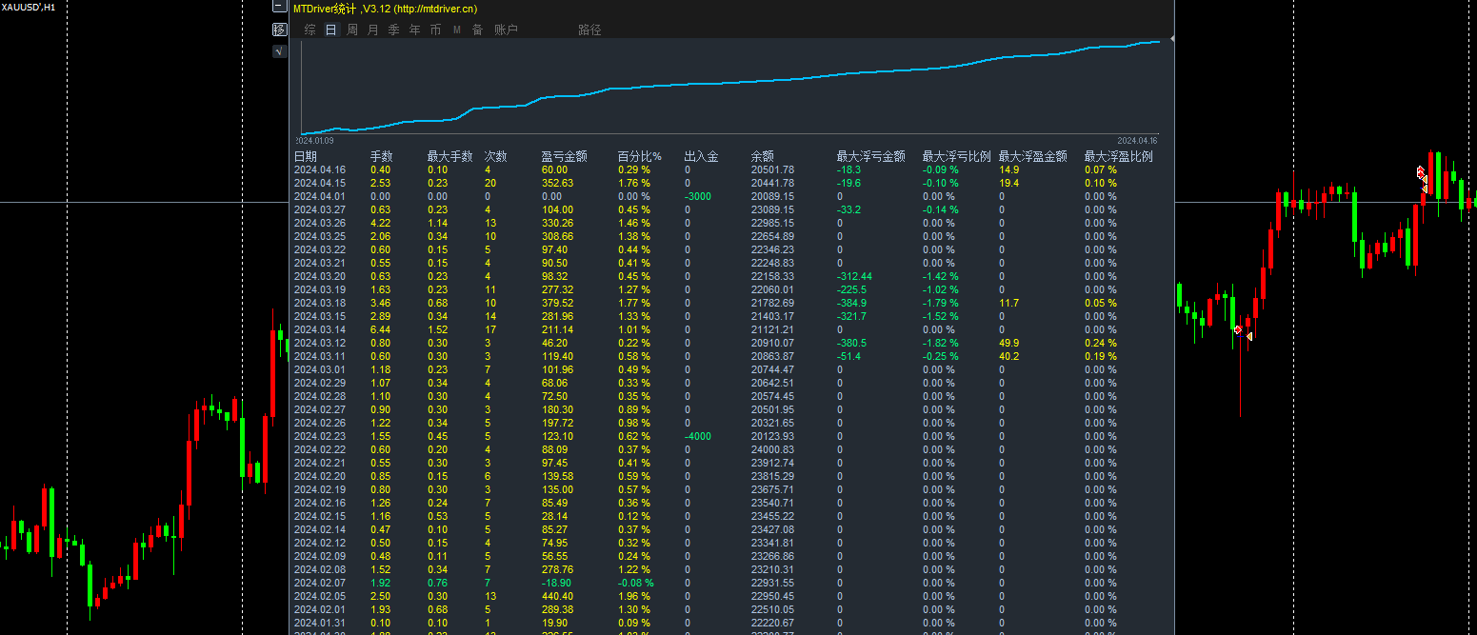Switch to the 综 summary tab
This screenshot has height=635, width=1477.
point(310,30)
